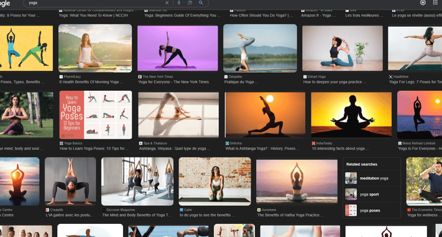
Task: Select related search yoga poses
Action: 372,210
